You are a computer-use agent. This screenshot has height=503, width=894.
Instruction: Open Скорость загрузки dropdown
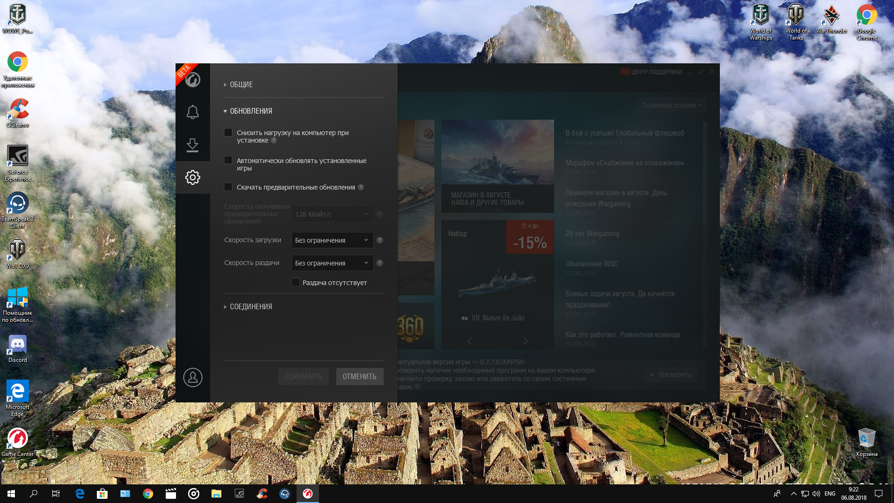(332, 240)
